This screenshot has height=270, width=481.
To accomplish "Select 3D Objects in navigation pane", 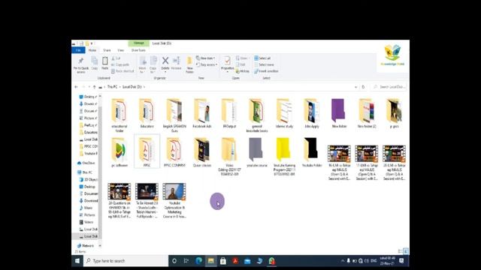I will (x=89, y=179).
